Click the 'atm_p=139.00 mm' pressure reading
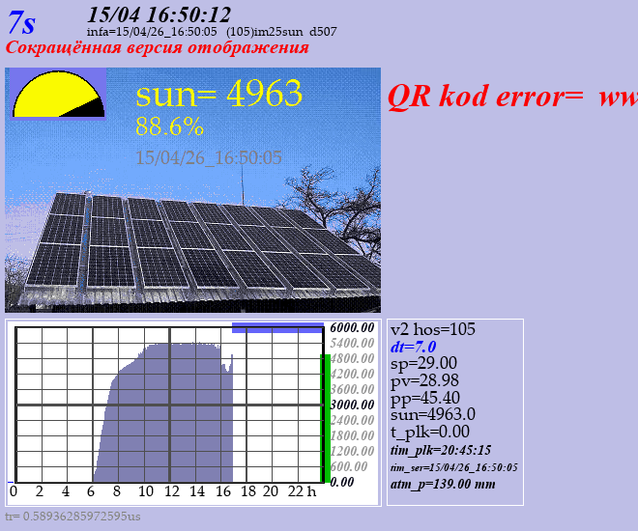The height and width of the screenshot is (531, 638). tap(443, 484)
